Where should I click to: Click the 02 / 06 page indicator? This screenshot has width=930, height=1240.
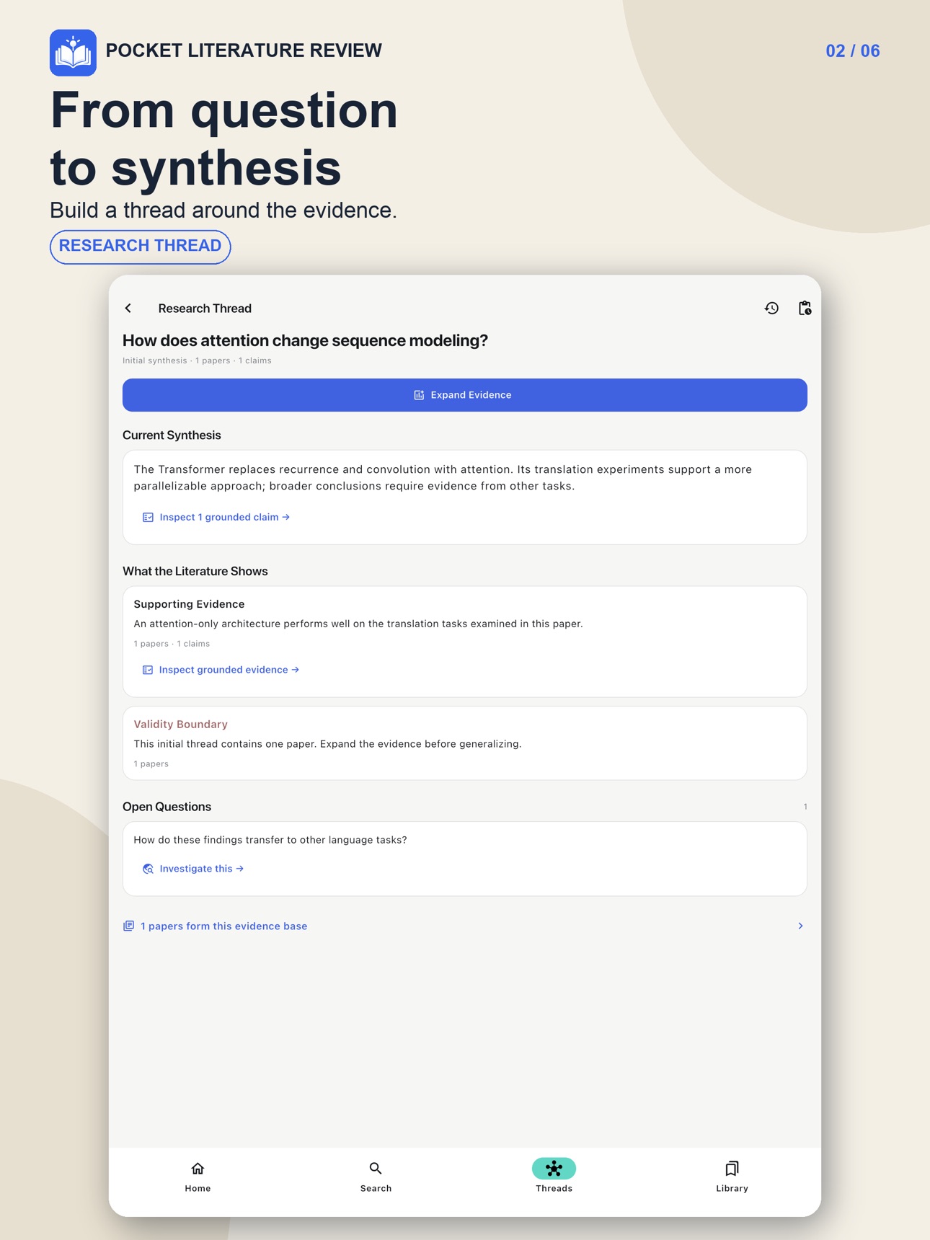coord(853,51)
